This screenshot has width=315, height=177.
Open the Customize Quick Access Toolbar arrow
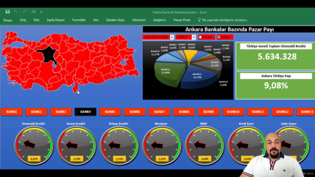point(41,12)
